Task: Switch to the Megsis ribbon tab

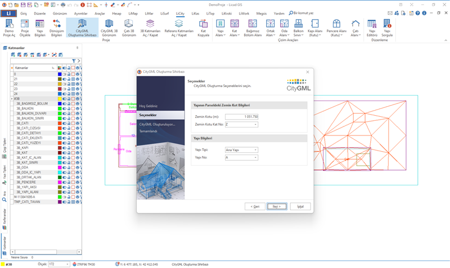Action: click(x=261, y=13)
